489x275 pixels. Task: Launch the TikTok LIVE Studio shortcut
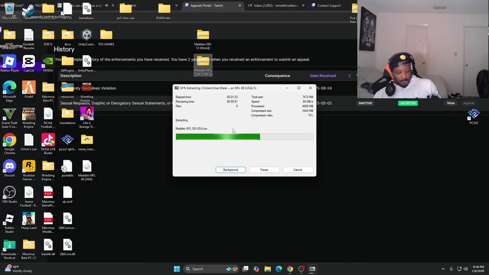point(48,144)
